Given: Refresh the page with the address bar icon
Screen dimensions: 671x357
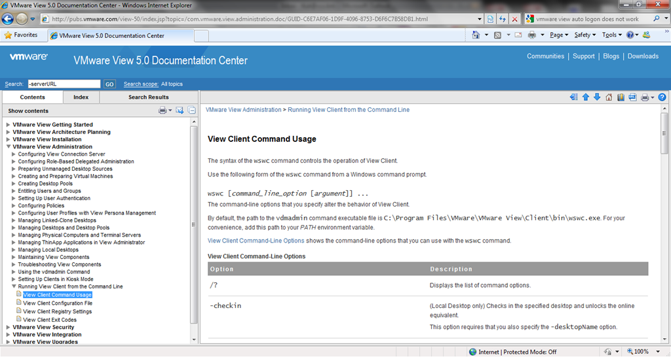Looking at the screenshot, I should click(x=503, y=19).
